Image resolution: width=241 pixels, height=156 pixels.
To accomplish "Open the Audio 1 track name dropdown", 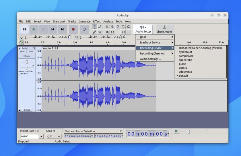I will [28, 48].
